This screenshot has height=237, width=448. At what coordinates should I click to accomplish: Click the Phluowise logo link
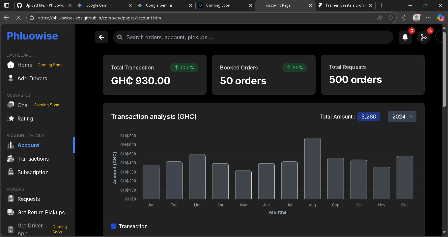pyautogui.click(x=32, y=36)
